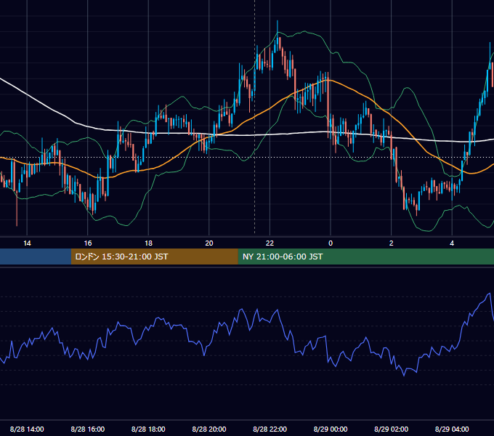
Task: Click the 8/29 00:00 indicator axis label
Action: tap(331, 429)
